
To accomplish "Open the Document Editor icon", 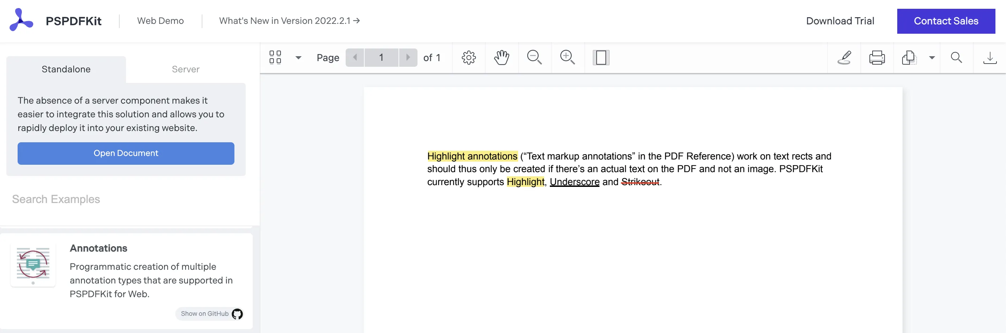I will (909, 57).
